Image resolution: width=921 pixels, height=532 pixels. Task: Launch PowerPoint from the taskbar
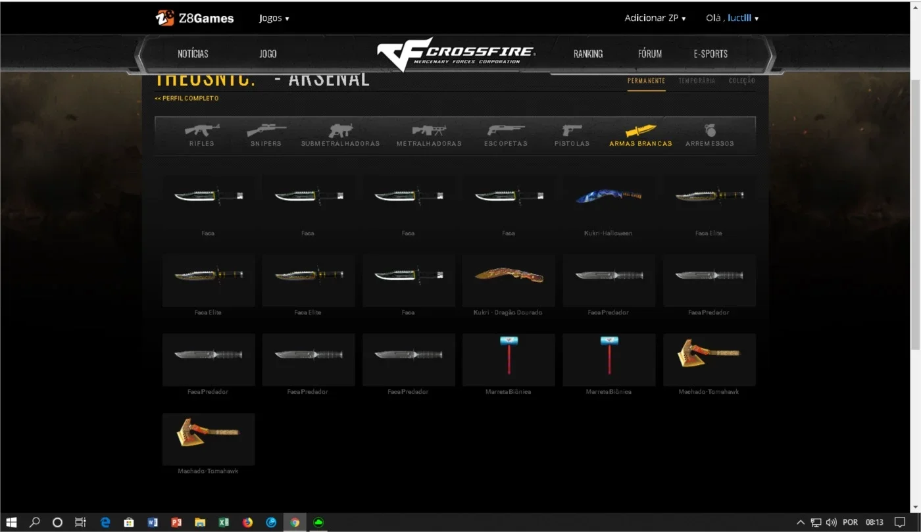pos(176,523)
